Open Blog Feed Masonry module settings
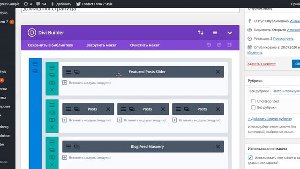 (x=68, y=146)
